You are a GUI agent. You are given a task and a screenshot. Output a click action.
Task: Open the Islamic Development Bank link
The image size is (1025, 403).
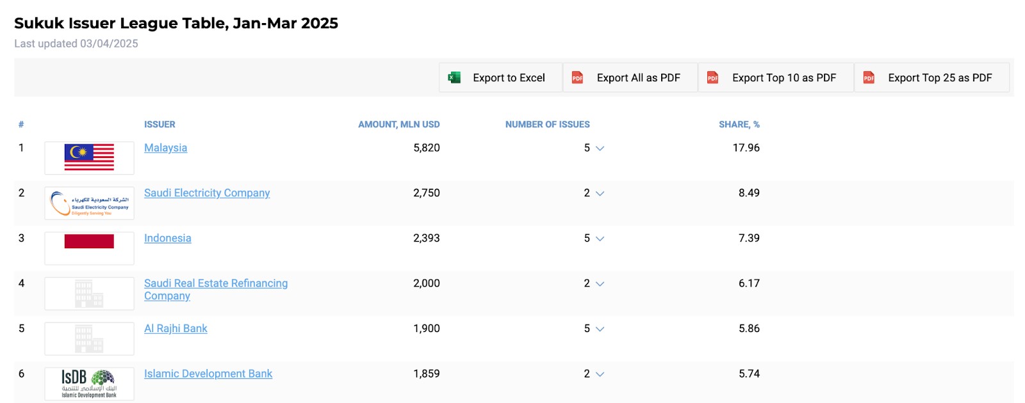[208, 374]
